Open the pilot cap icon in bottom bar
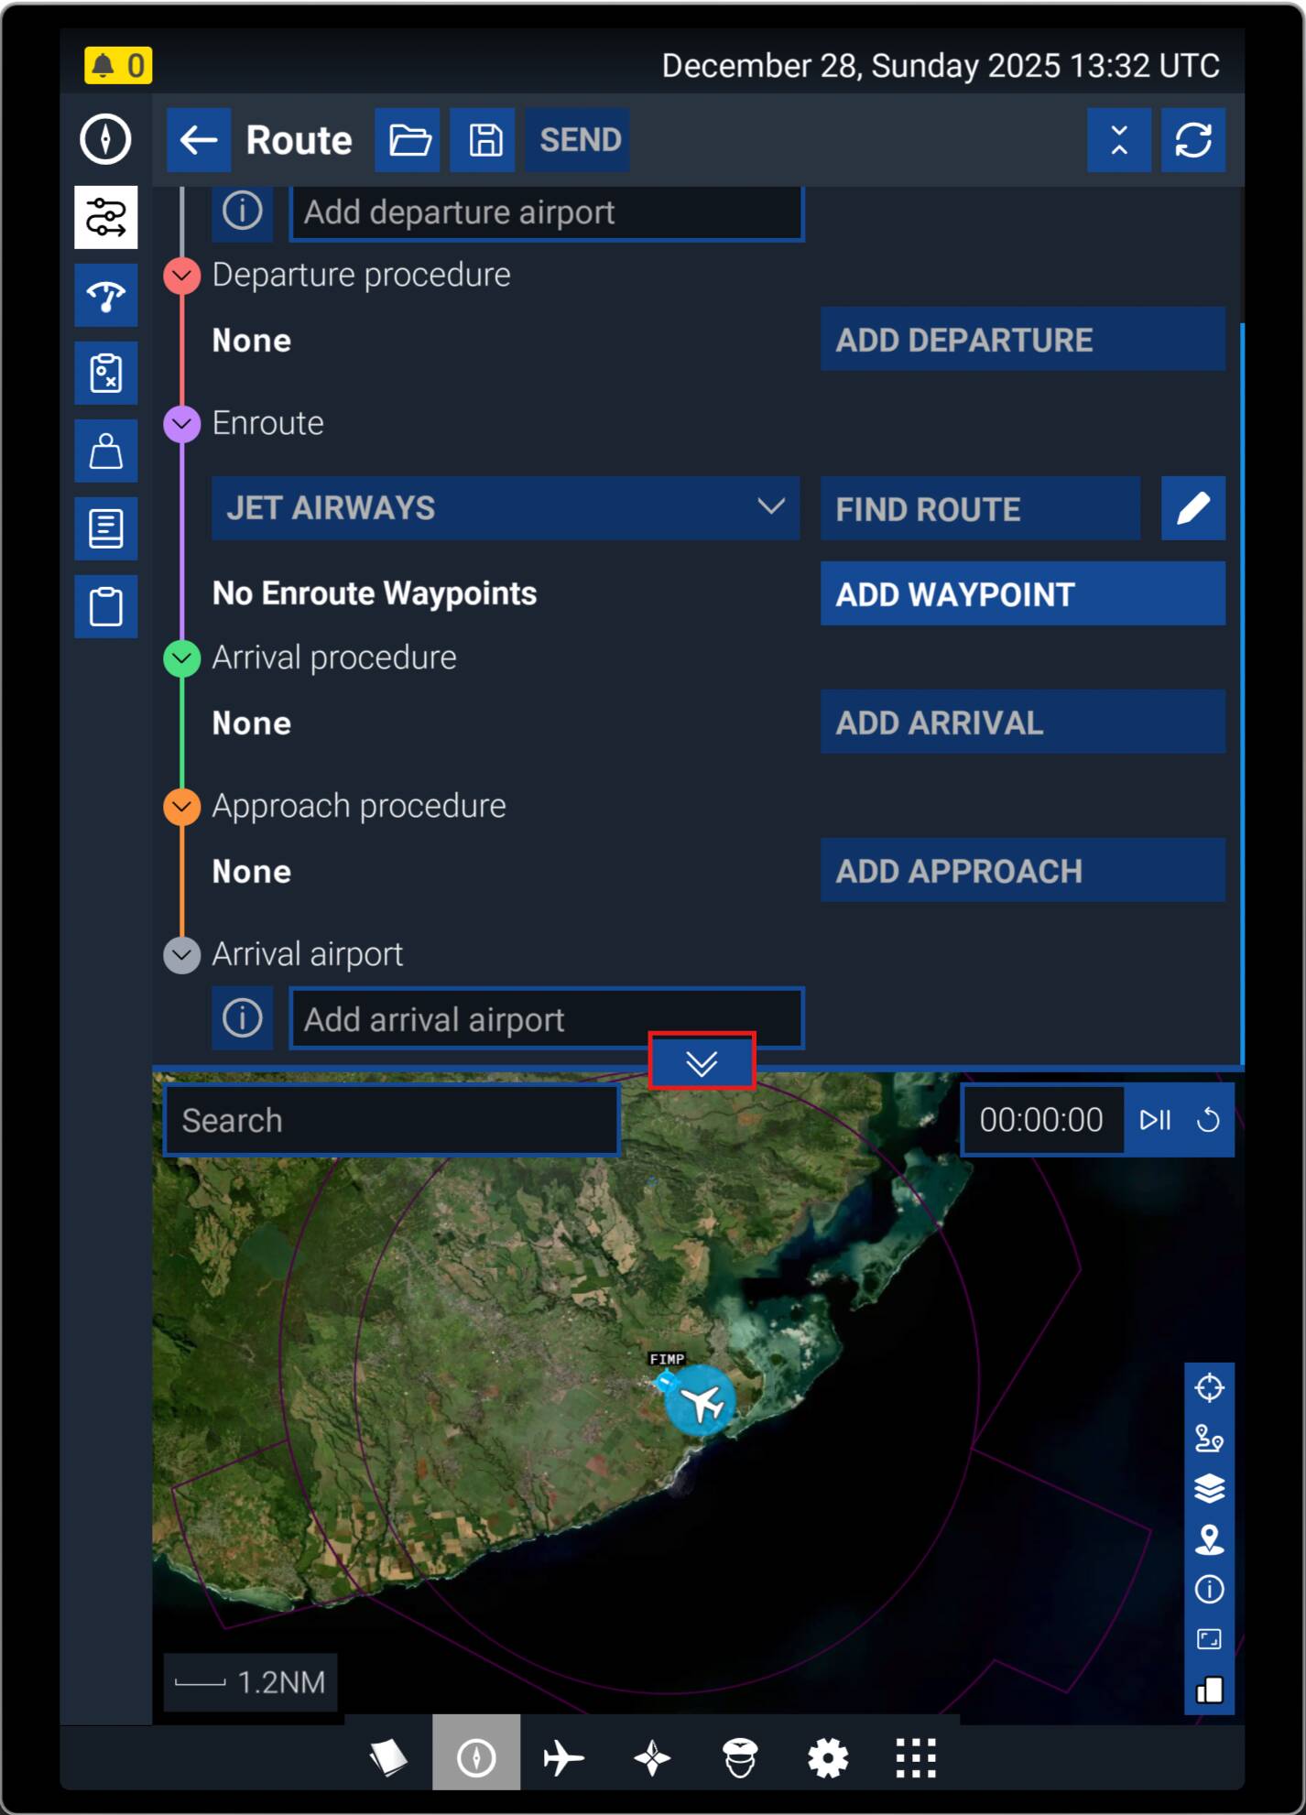 pos(740,1756)
